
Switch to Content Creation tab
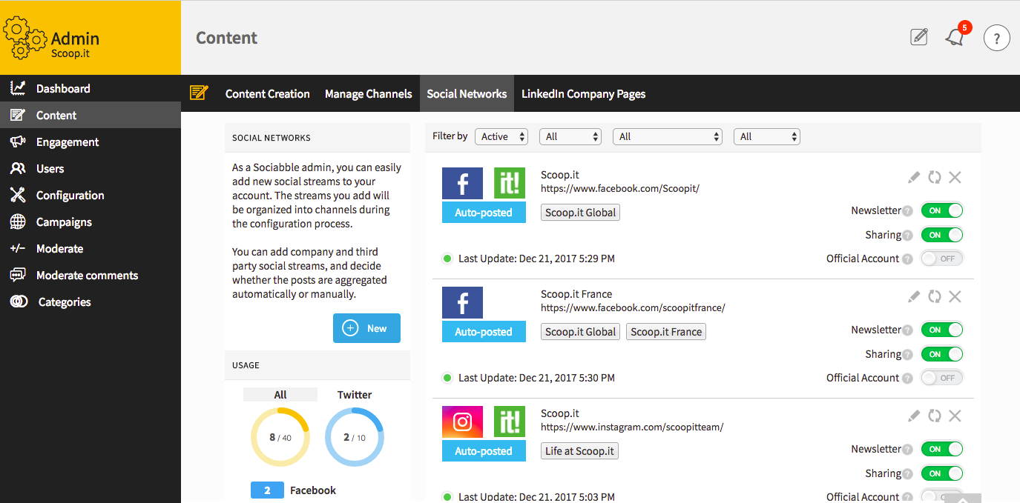268,93
